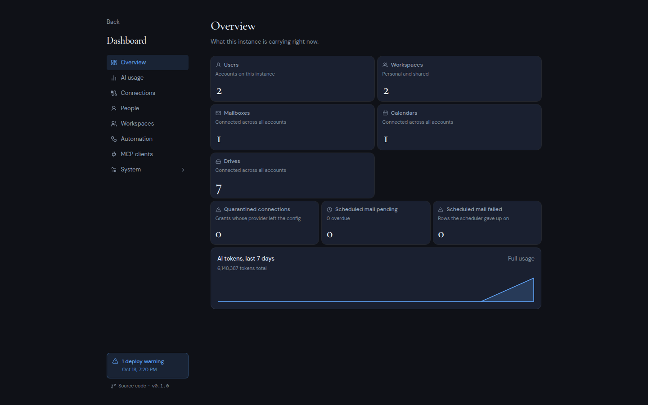Click 'Oct 18, 7:20 PM' timestamp

click(139, 369)
